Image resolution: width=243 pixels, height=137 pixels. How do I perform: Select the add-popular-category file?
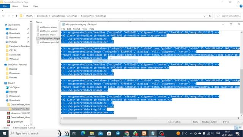[48, 38]
